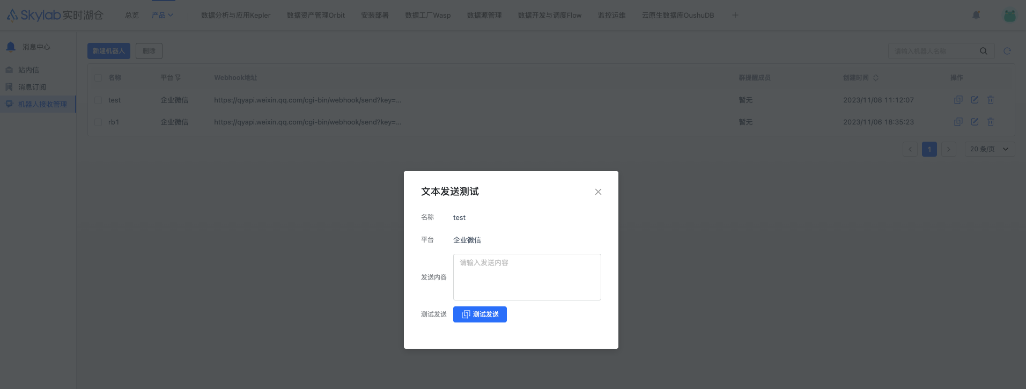This screenshot has height=389, width=1026.
Task: Click the search magnifier icon
Action: coord(984,51)
